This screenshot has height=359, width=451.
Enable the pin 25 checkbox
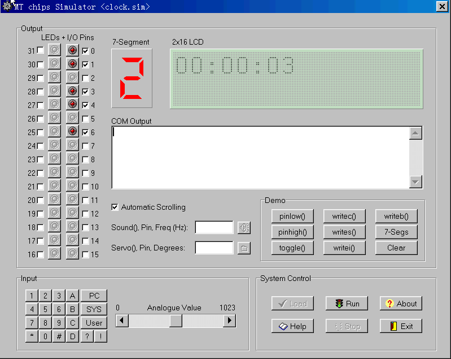[x=40, y=132]
